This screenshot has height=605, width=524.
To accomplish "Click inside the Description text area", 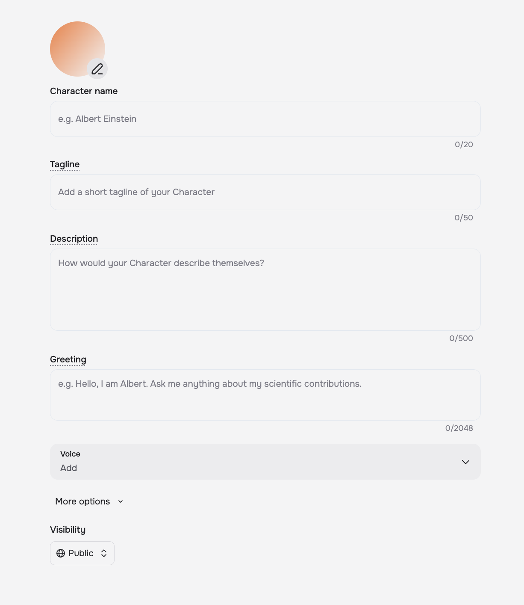I will pos(265,289).
